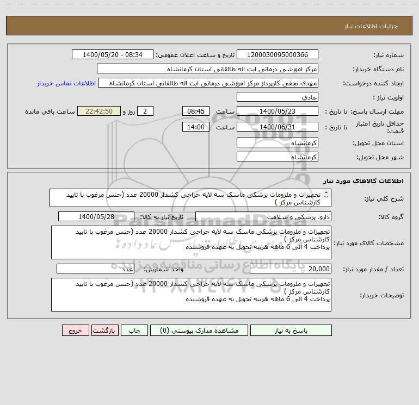
Task: Click the بازگشت back button
Action: (104, 330)
